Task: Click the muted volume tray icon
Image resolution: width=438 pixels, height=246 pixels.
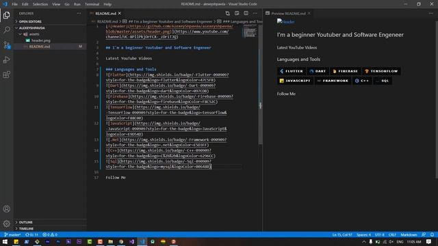Action: [391, 241]
